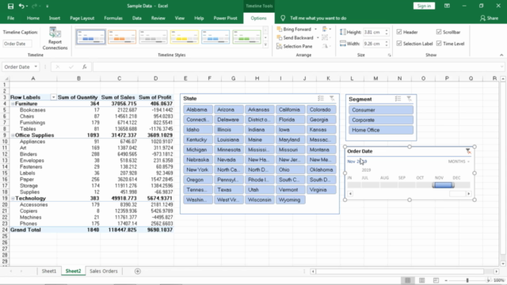Open Report Connections dialog

pos(55,39)
